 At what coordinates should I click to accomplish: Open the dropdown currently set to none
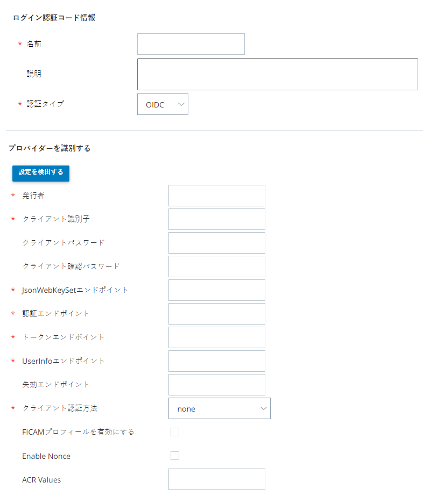(x=220, y=408)
